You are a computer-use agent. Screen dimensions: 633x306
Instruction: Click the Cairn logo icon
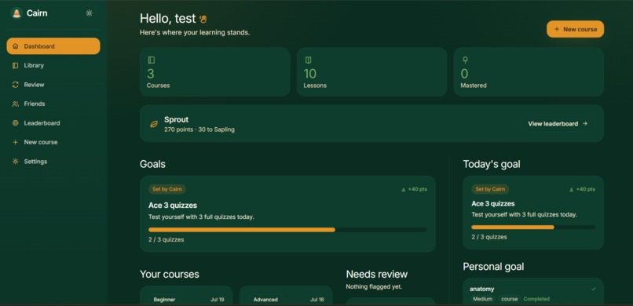click(x=16, y=13)
